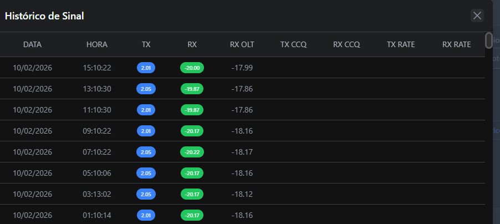This screenshot has height=224, width=500.
Task: Click the blue TX badge at 09:10:22
Action: (146, 131)
